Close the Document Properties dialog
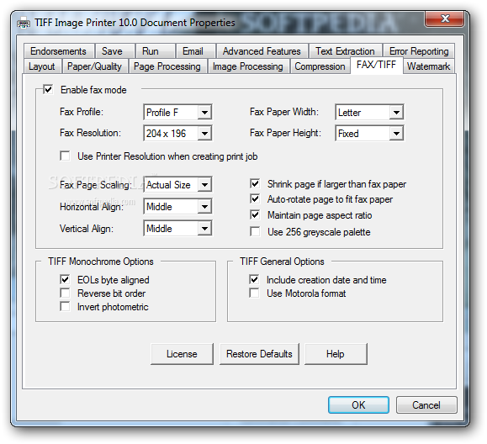Image resolution: width=487 pixels, height=444 pixels. coord(444,18)
